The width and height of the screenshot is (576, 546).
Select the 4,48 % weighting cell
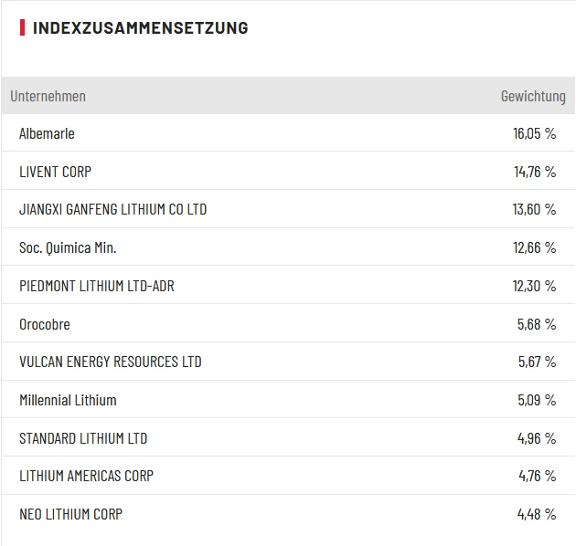(537, 514)
